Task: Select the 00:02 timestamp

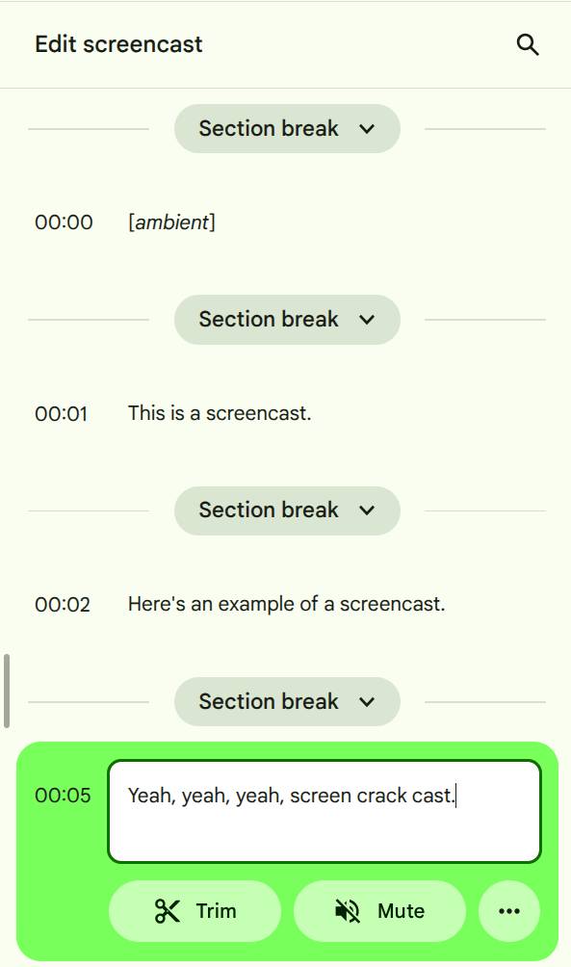Action: pyautogui.click(x=63, y=604)
